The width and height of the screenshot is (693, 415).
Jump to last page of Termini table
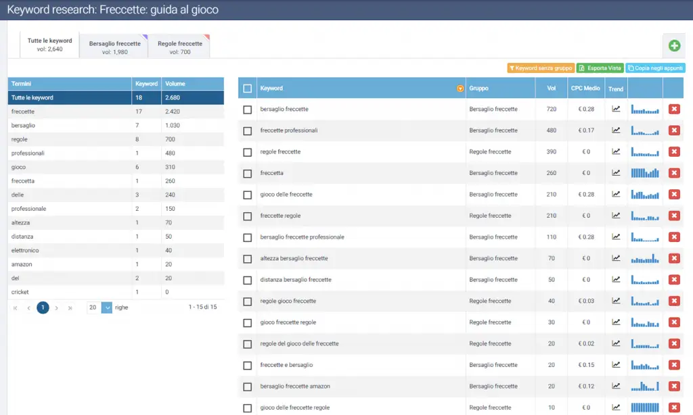pos(70,308)
